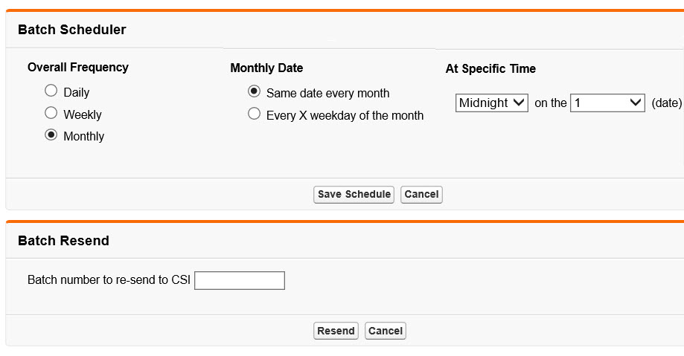The image size is (684, 356).
Task: Select Every X weekday of the month
Action: [254, 114]
